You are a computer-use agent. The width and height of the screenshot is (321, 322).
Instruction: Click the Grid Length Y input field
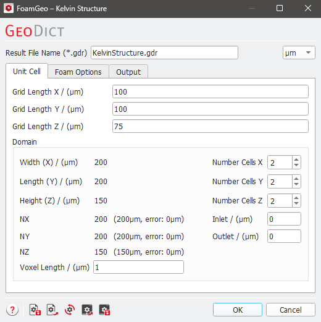click(211, 109)
